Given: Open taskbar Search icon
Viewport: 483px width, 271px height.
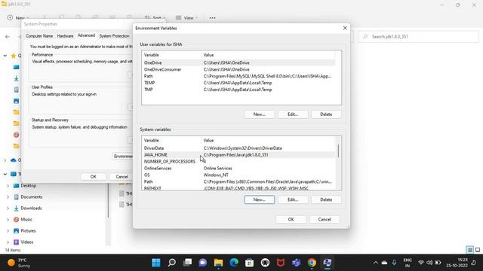Looking at the screenshot, I should [172, 263].
